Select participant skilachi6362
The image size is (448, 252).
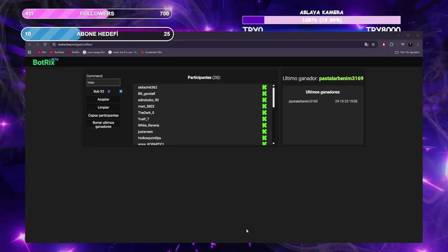click(147, 87)
